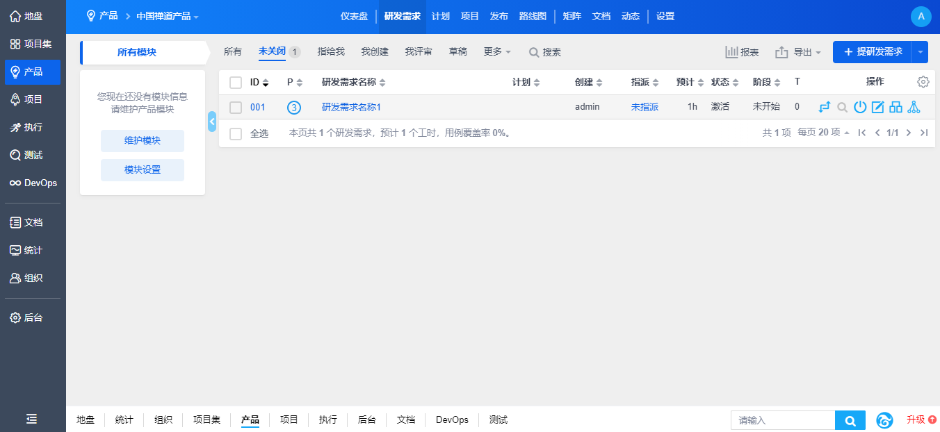940x432 pixels.
Task: Toggle the header select-all checkbox
Action: coord(236,83)
